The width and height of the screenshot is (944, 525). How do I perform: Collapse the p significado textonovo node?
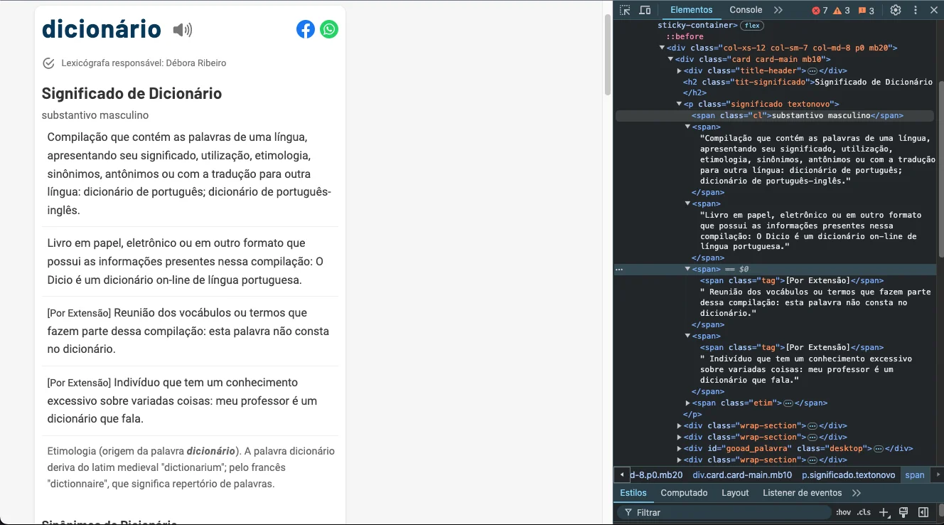pyautogui.click(x=679, y=104)
